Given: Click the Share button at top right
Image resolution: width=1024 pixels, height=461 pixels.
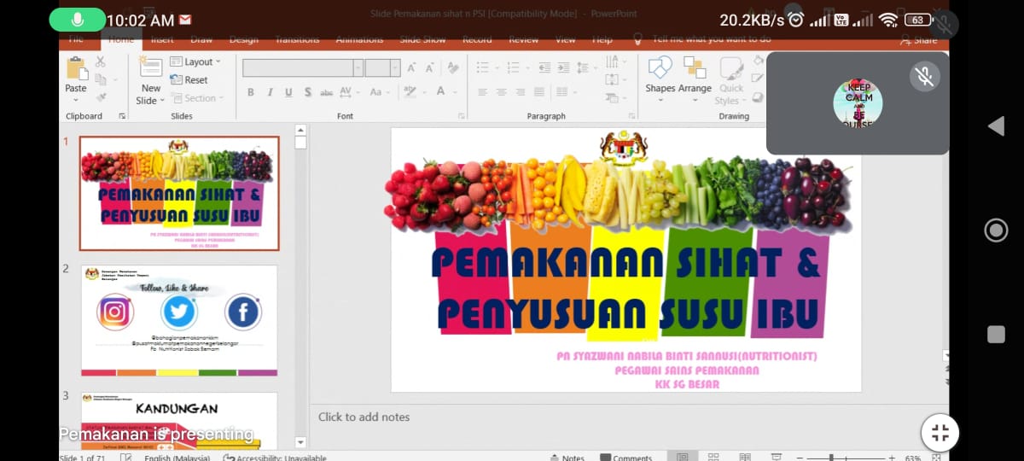Looking at the screenshot, I should click(x=918, y=40).
